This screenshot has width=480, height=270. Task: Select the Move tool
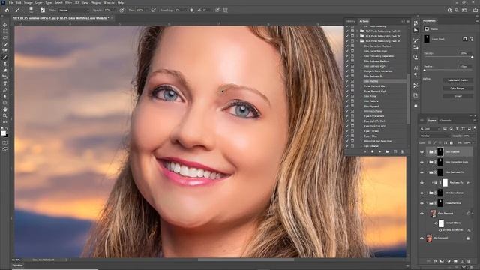(5, 25)
